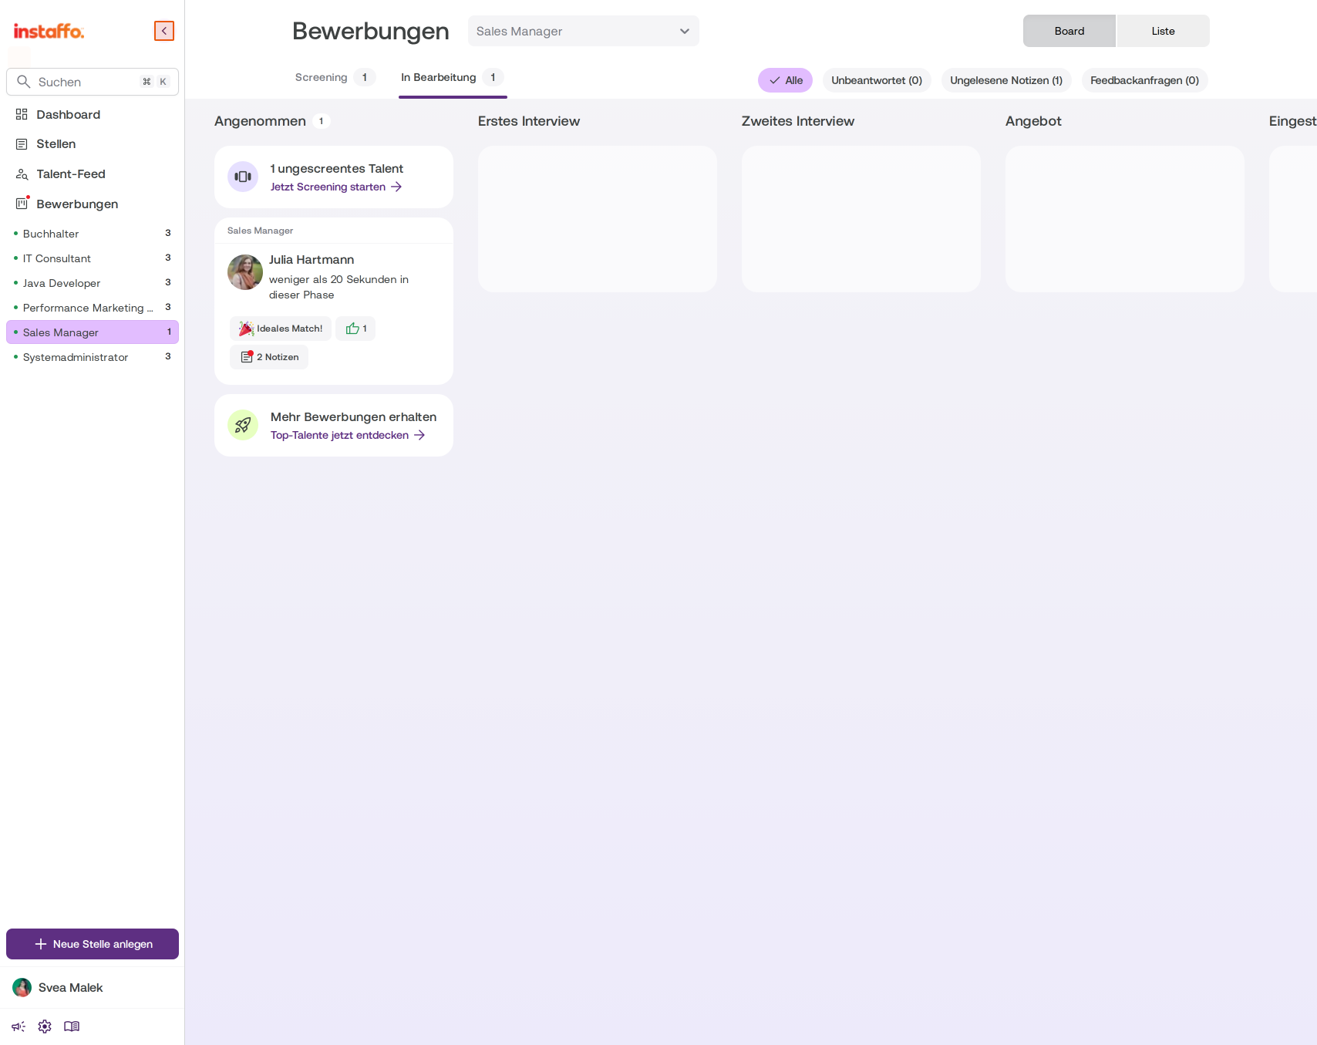Open the Sales Manager job dropdown
The height and width of the screenshot is (1045, 1317).
pos(583,31)
